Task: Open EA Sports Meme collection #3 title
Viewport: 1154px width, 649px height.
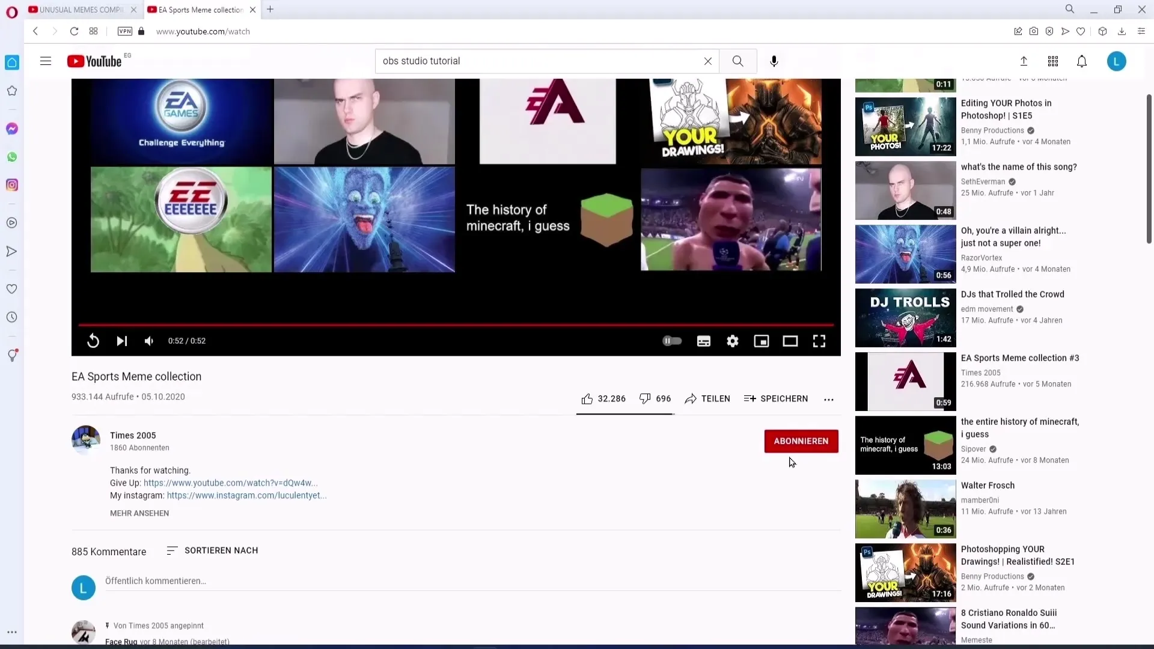Action: pos(1020,358)
